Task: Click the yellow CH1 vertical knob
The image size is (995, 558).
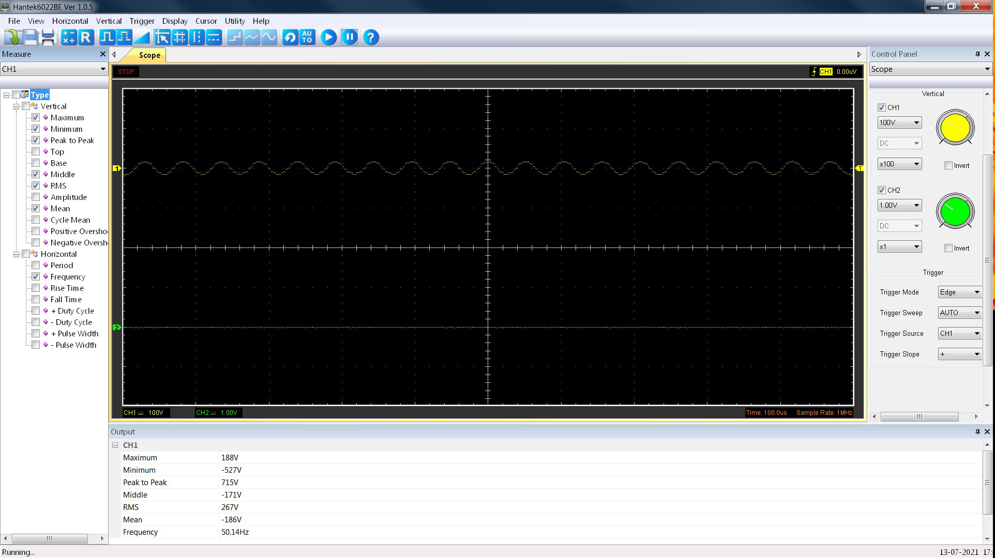Action: (x=955, y=128)
